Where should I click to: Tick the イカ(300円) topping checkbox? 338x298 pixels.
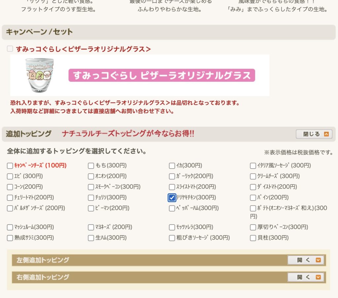point(172,166)
